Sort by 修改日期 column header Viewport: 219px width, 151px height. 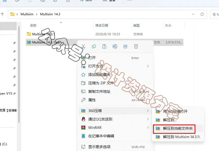[x=102, y=25]
